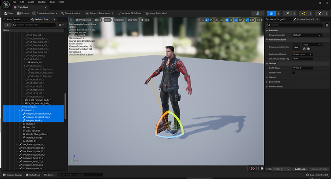Collapse the ult_slide_fr_r bone

[x=25, y=66]
